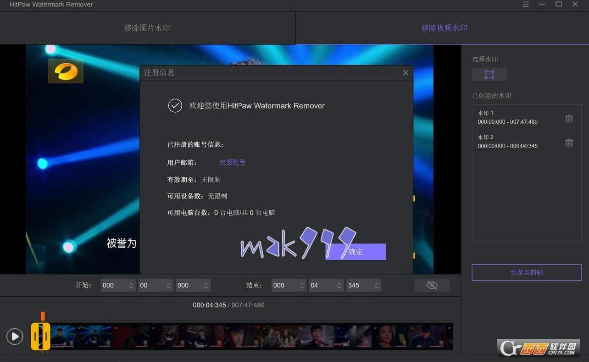Switch to 移除视频水印 tab
This screenshot has width=589, height=362.
tap(444, 28)
